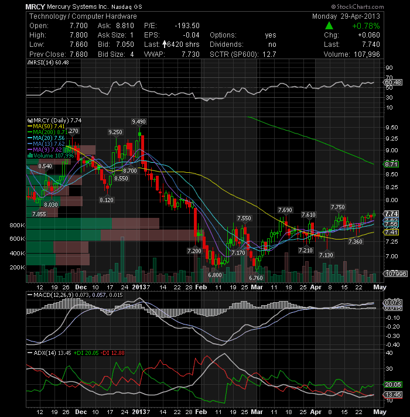
Task: Click the 60.48 tag on RSI axis
Action: click(393, 83)
